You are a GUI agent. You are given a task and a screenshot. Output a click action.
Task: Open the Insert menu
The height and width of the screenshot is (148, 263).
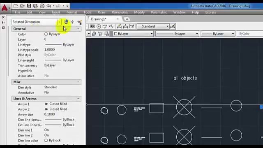56,12
